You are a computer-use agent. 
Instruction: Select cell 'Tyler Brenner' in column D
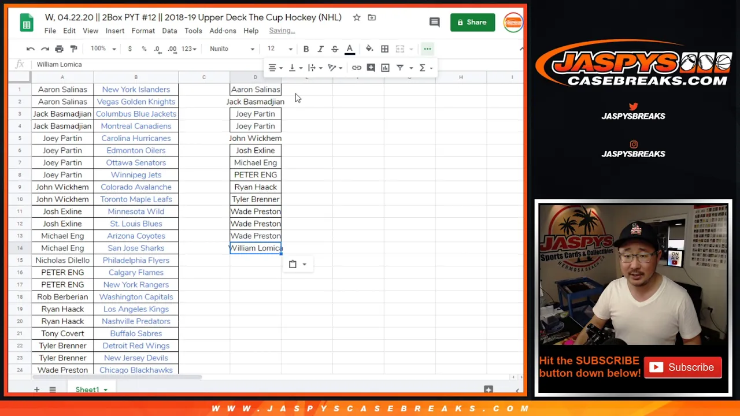[x=256, y=199]
